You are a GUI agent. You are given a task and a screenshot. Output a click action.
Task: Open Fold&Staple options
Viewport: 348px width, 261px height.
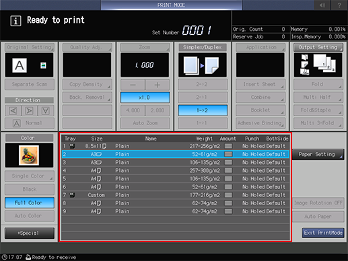click(318, 110)
